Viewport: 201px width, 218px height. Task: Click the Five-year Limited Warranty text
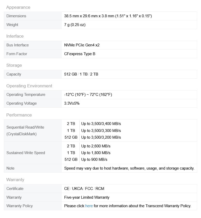point(87,197)
